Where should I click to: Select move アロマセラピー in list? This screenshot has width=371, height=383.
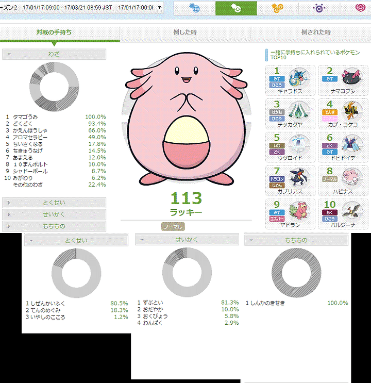coord(55,137)
